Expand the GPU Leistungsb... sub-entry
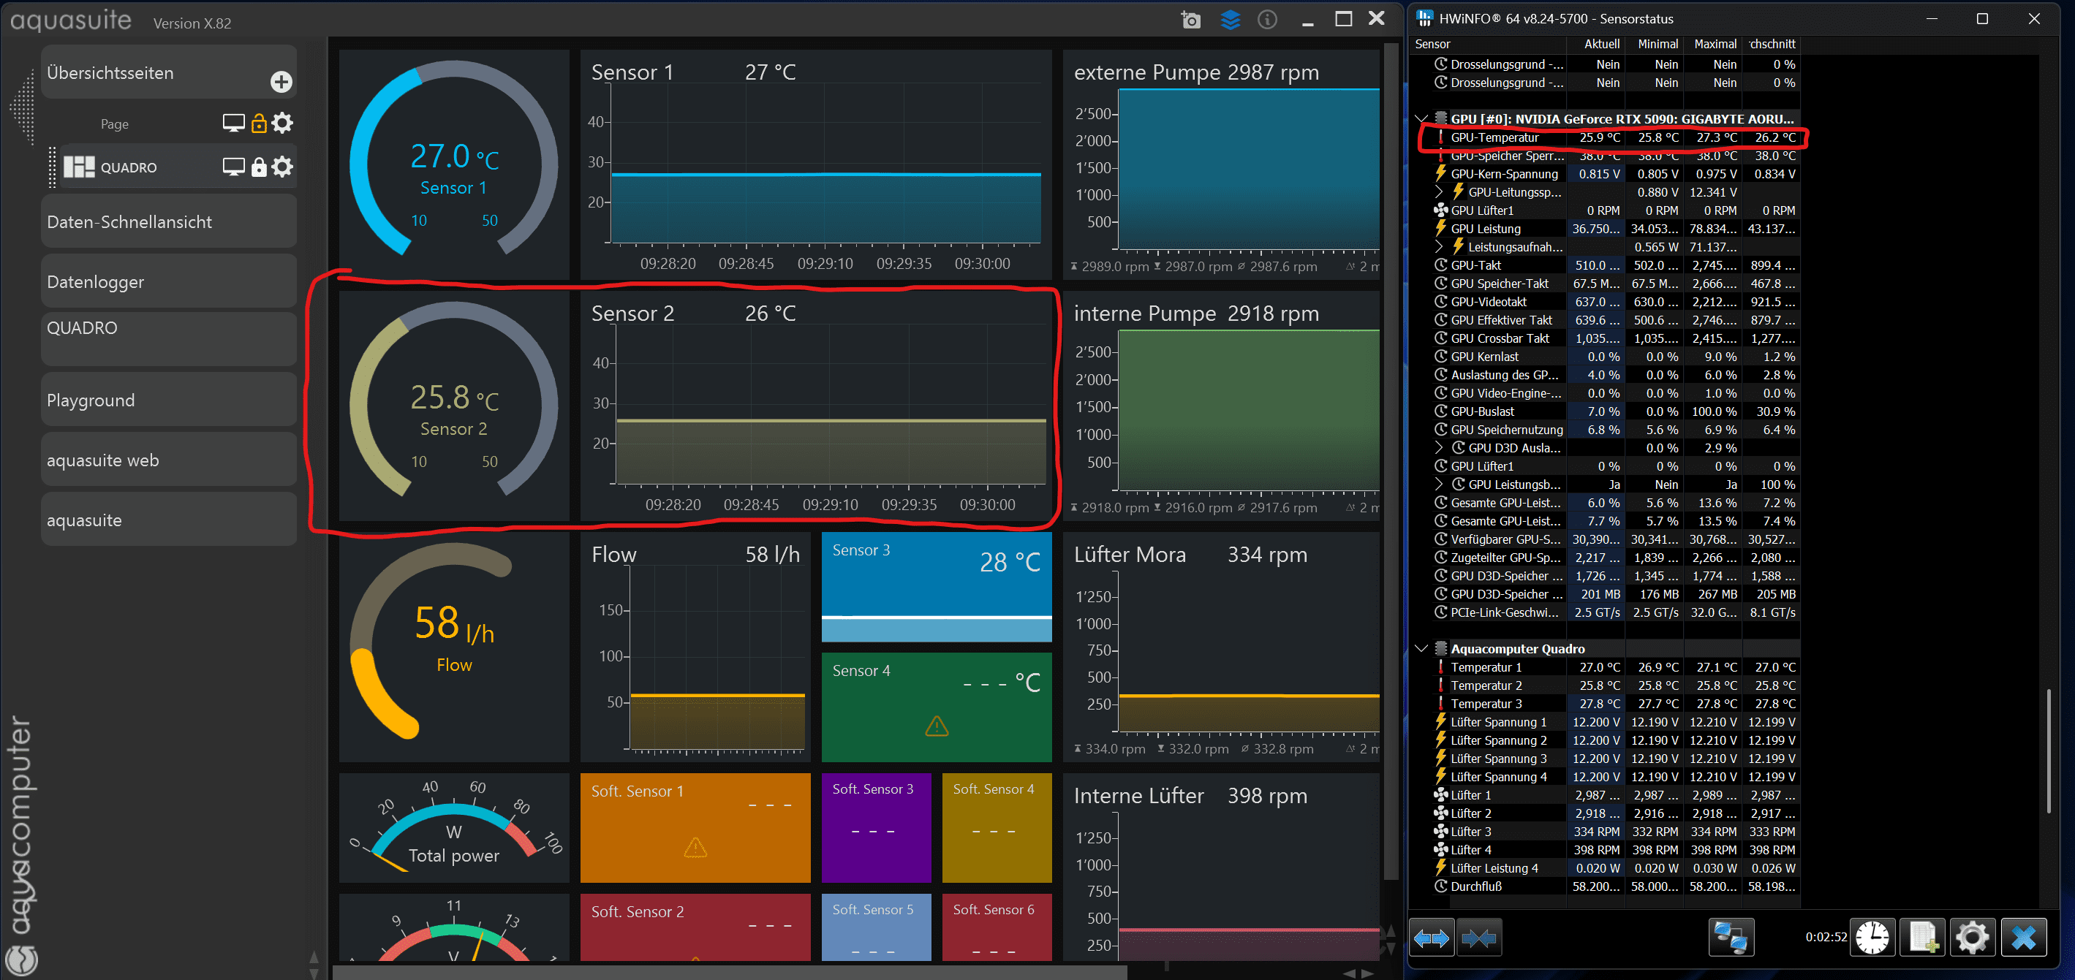2075x980 pixels. [1439, 485]
